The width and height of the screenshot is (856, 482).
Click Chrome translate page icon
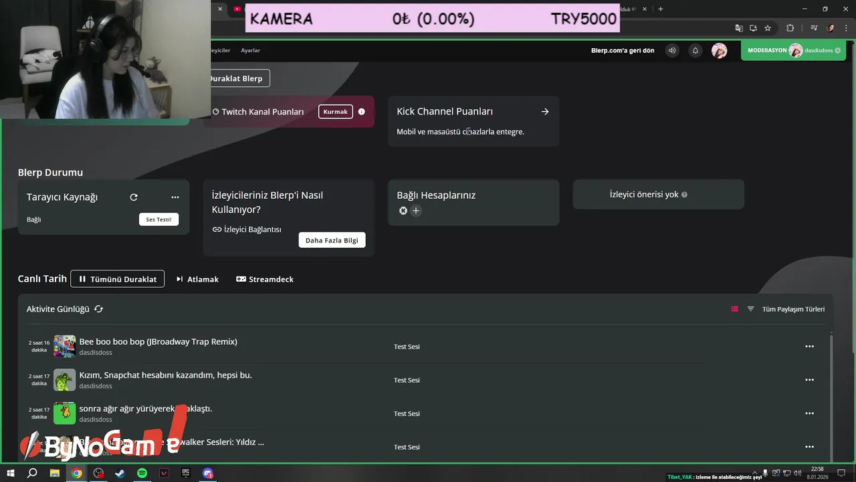point(739,28)
